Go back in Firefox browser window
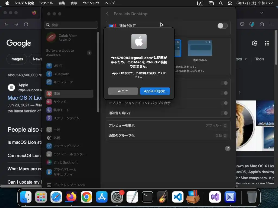This screenshot has width=278, height=208. tap(7, 24)
